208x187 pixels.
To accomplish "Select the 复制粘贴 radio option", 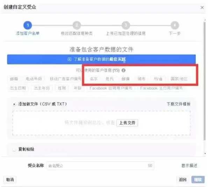I will pos(14,150).
